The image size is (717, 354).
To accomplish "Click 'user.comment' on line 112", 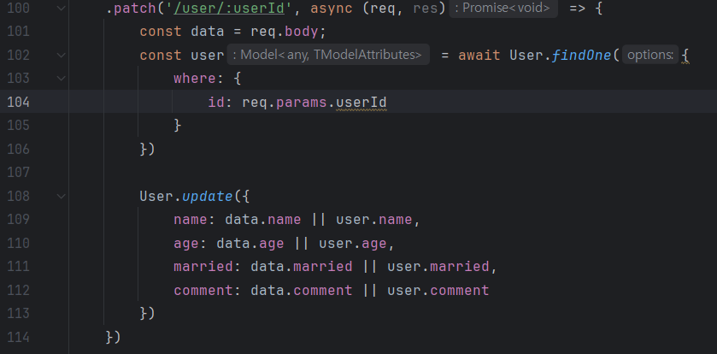I will coord(438,291).
